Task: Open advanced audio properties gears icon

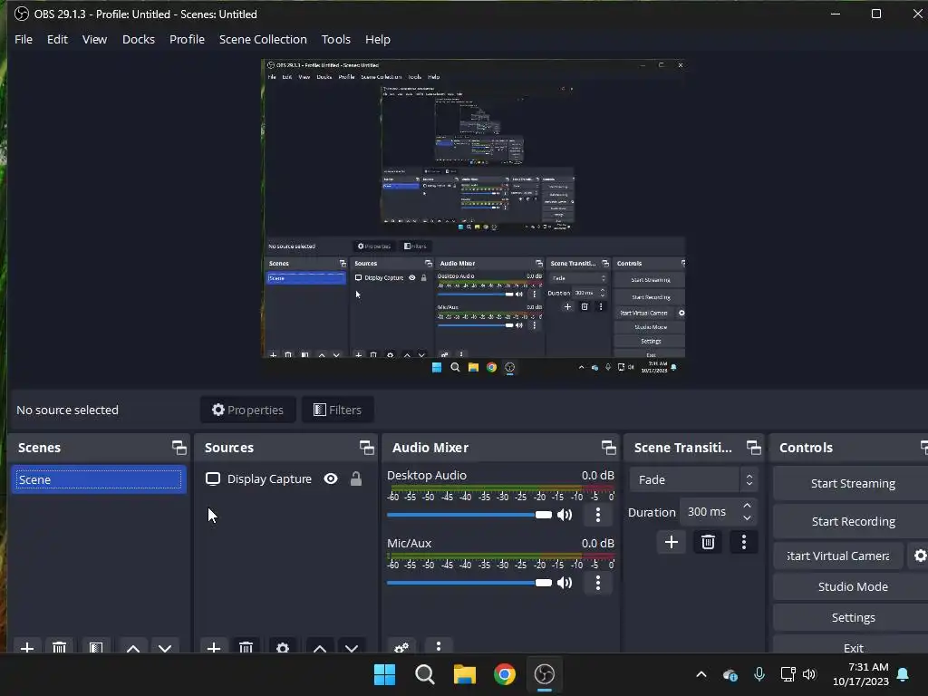Action: click(x=401, y=647)
